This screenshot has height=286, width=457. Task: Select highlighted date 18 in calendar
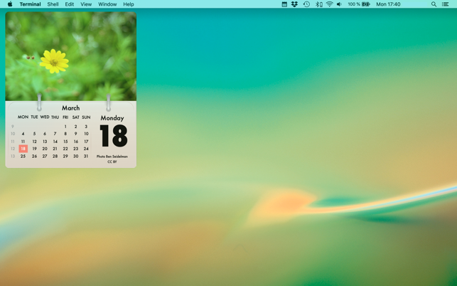point(23,149)
